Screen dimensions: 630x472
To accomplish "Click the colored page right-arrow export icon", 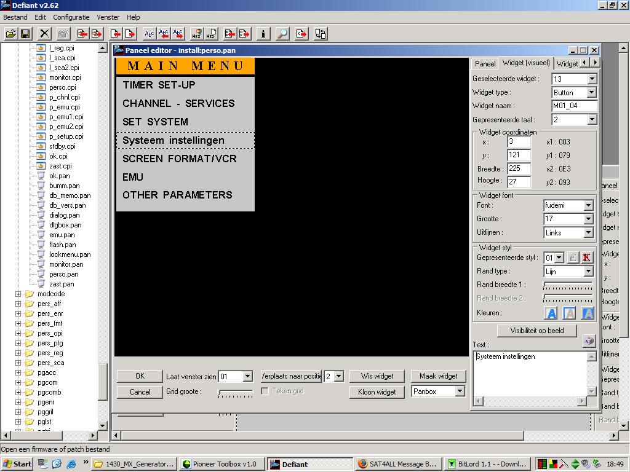I will (97, 34).
